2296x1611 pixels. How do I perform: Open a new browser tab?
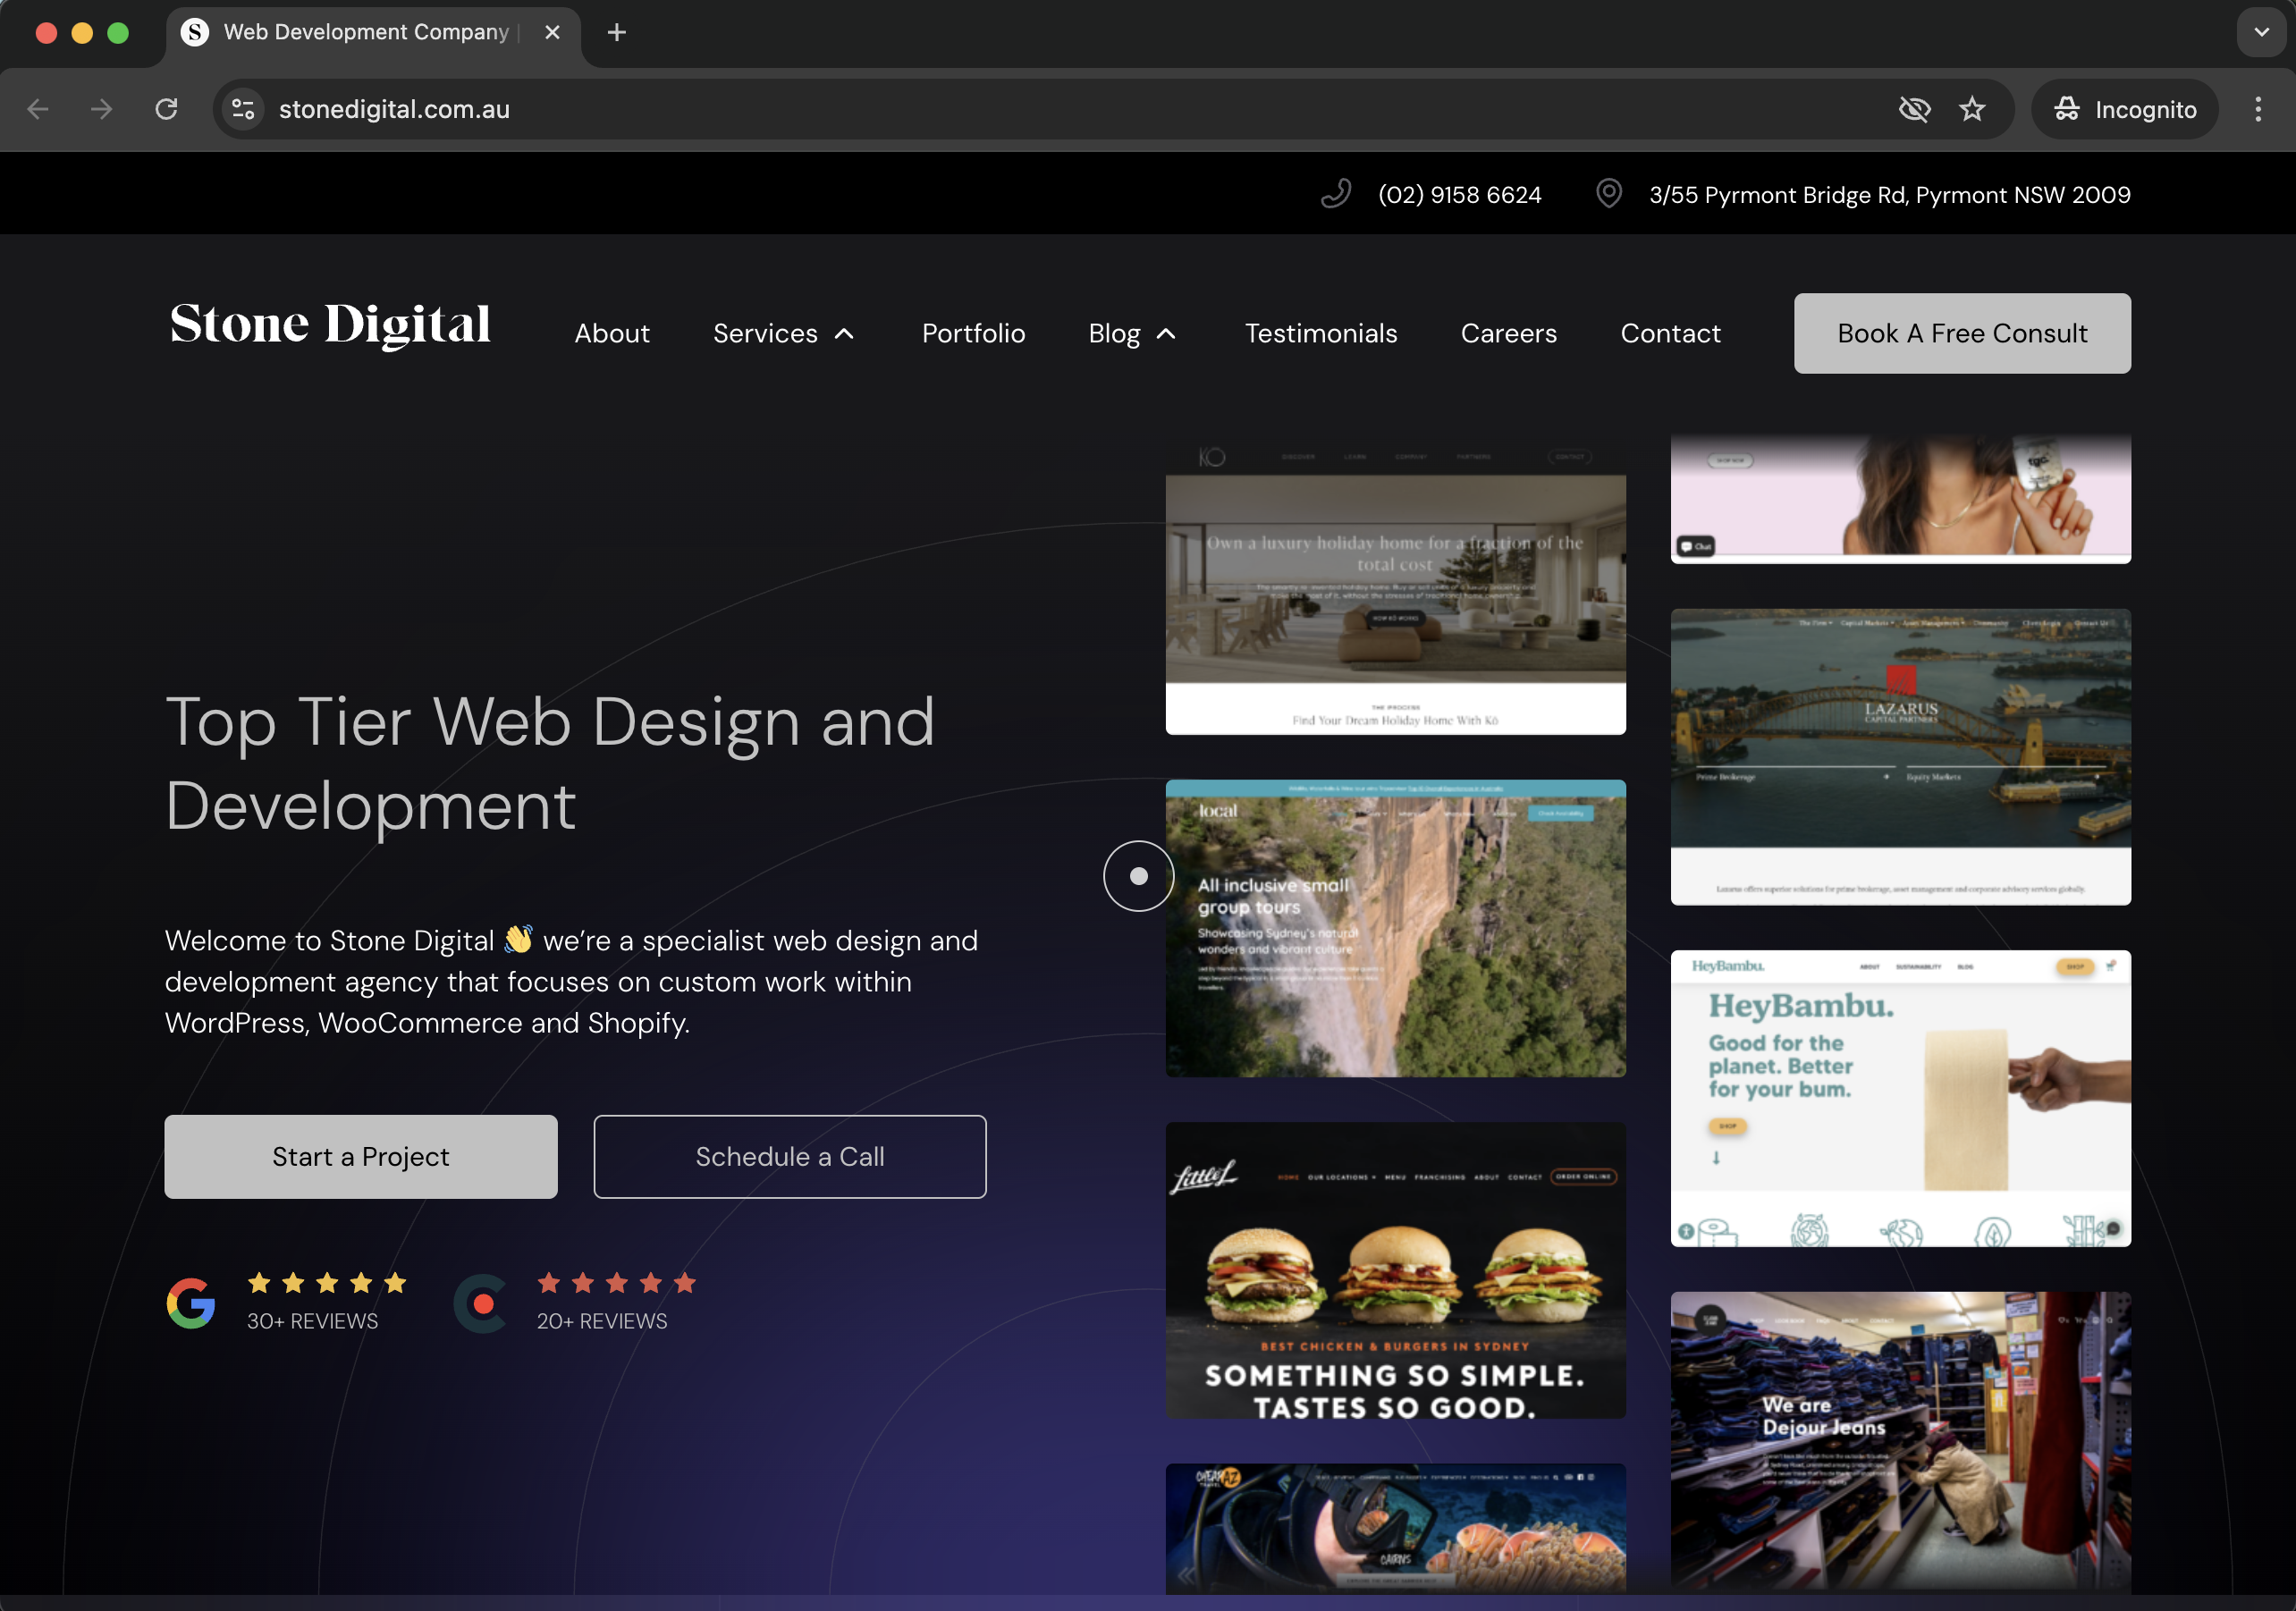pos(617,32)
